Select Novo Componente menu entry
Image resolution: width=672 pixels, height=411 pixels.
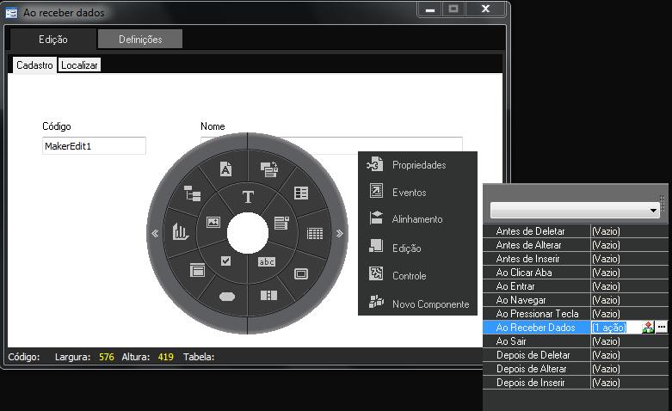pyautogui.click(x=430, y=304)
